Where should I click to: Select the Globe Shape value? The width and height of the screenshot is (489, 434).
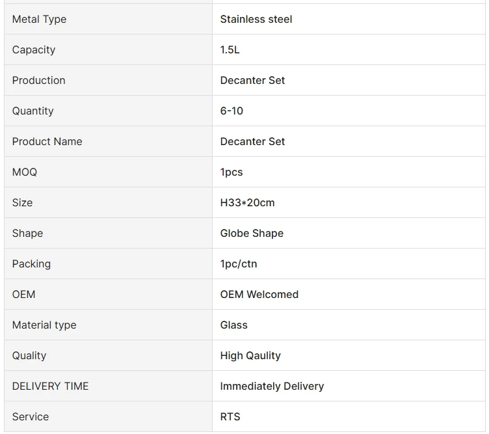(x=252, y=234)
